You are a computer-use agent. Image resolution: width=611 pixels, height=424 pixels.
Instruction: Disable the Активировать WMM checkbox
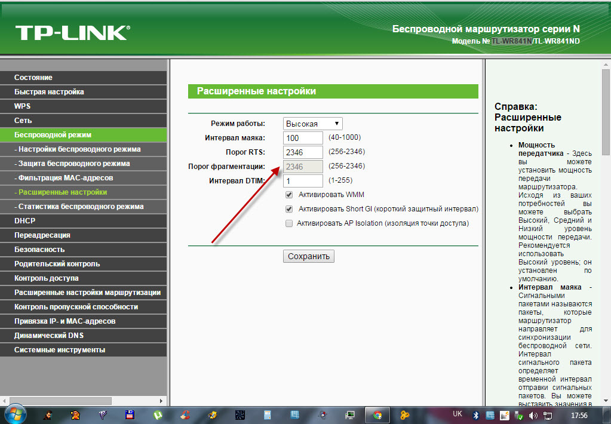(289, 195)
